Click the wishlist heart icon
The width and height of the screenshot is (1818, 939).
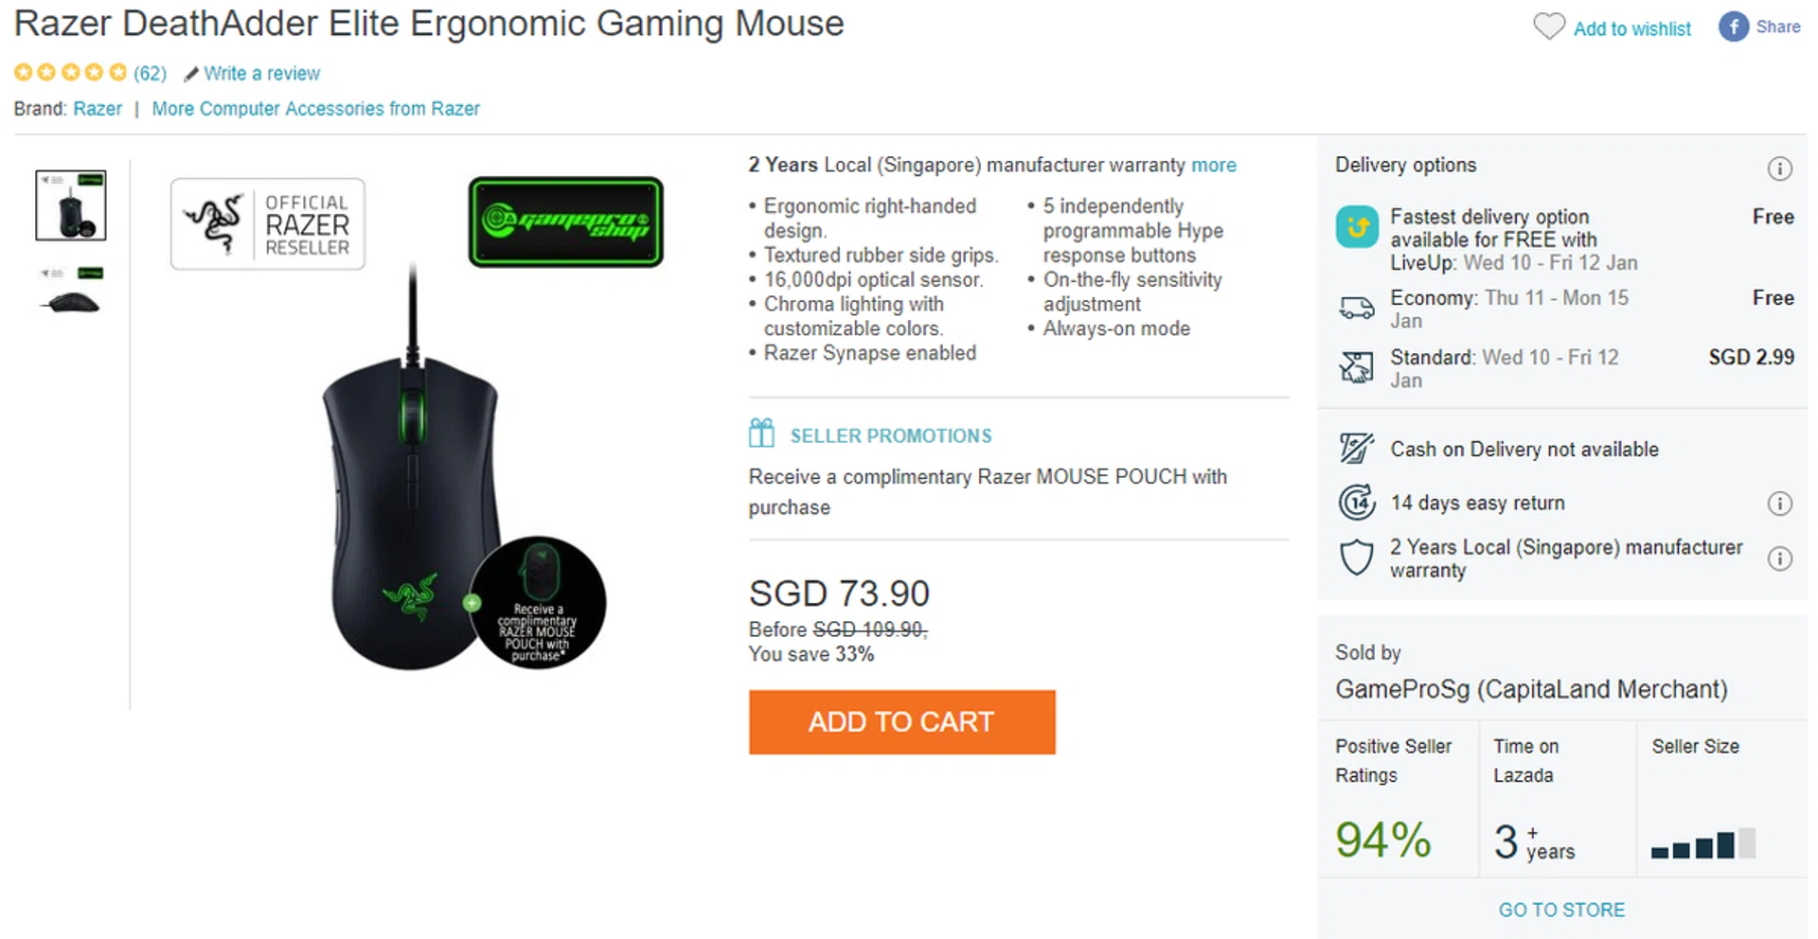tap(1549, 27)
